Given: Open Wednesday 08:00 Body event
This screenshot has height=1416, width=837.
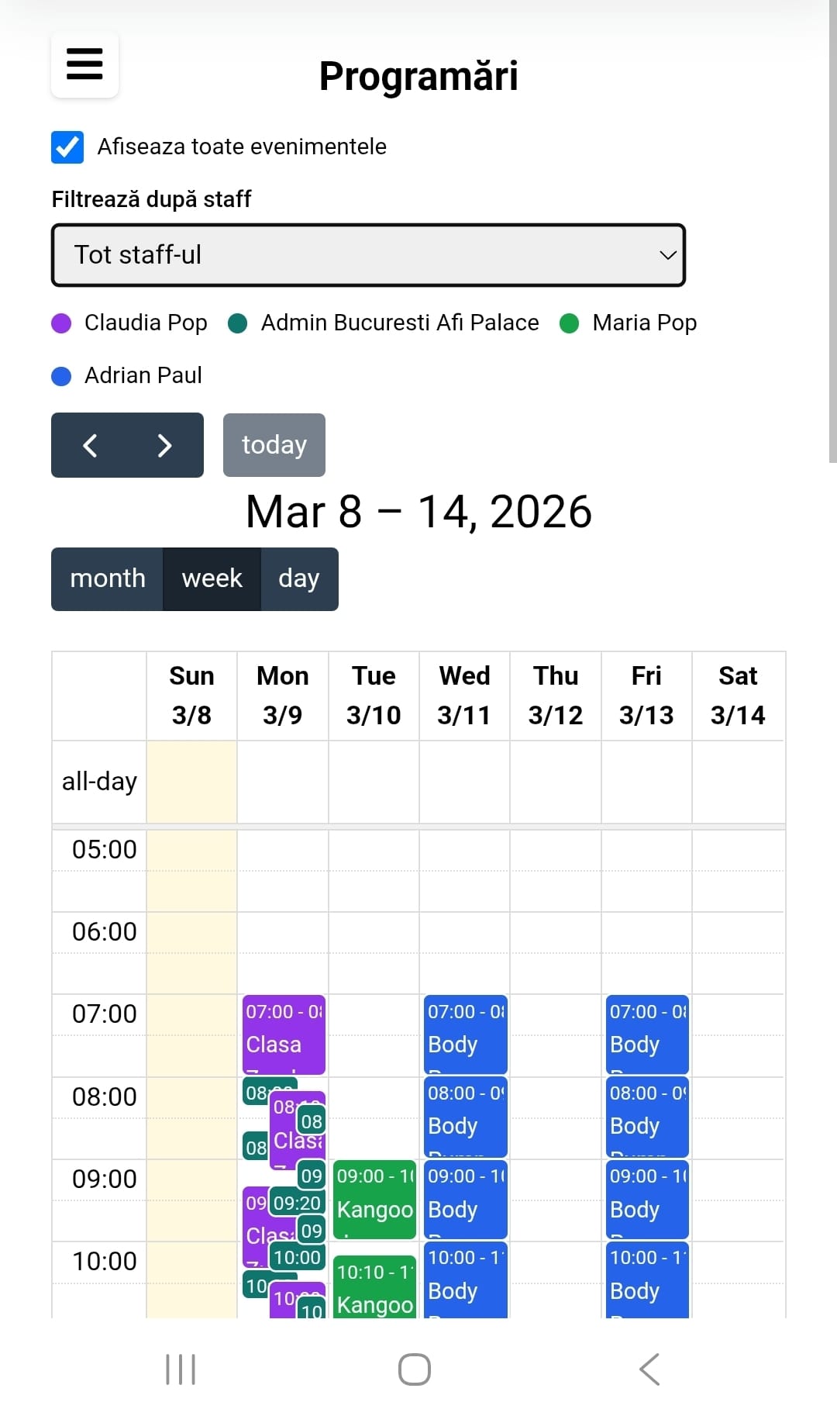Looking at the screenshot, I should (465, 1117).
